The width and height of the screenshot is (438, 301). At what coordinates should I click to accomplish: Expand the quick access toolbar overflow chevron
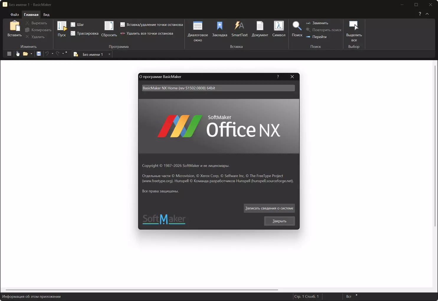(66, 53)
